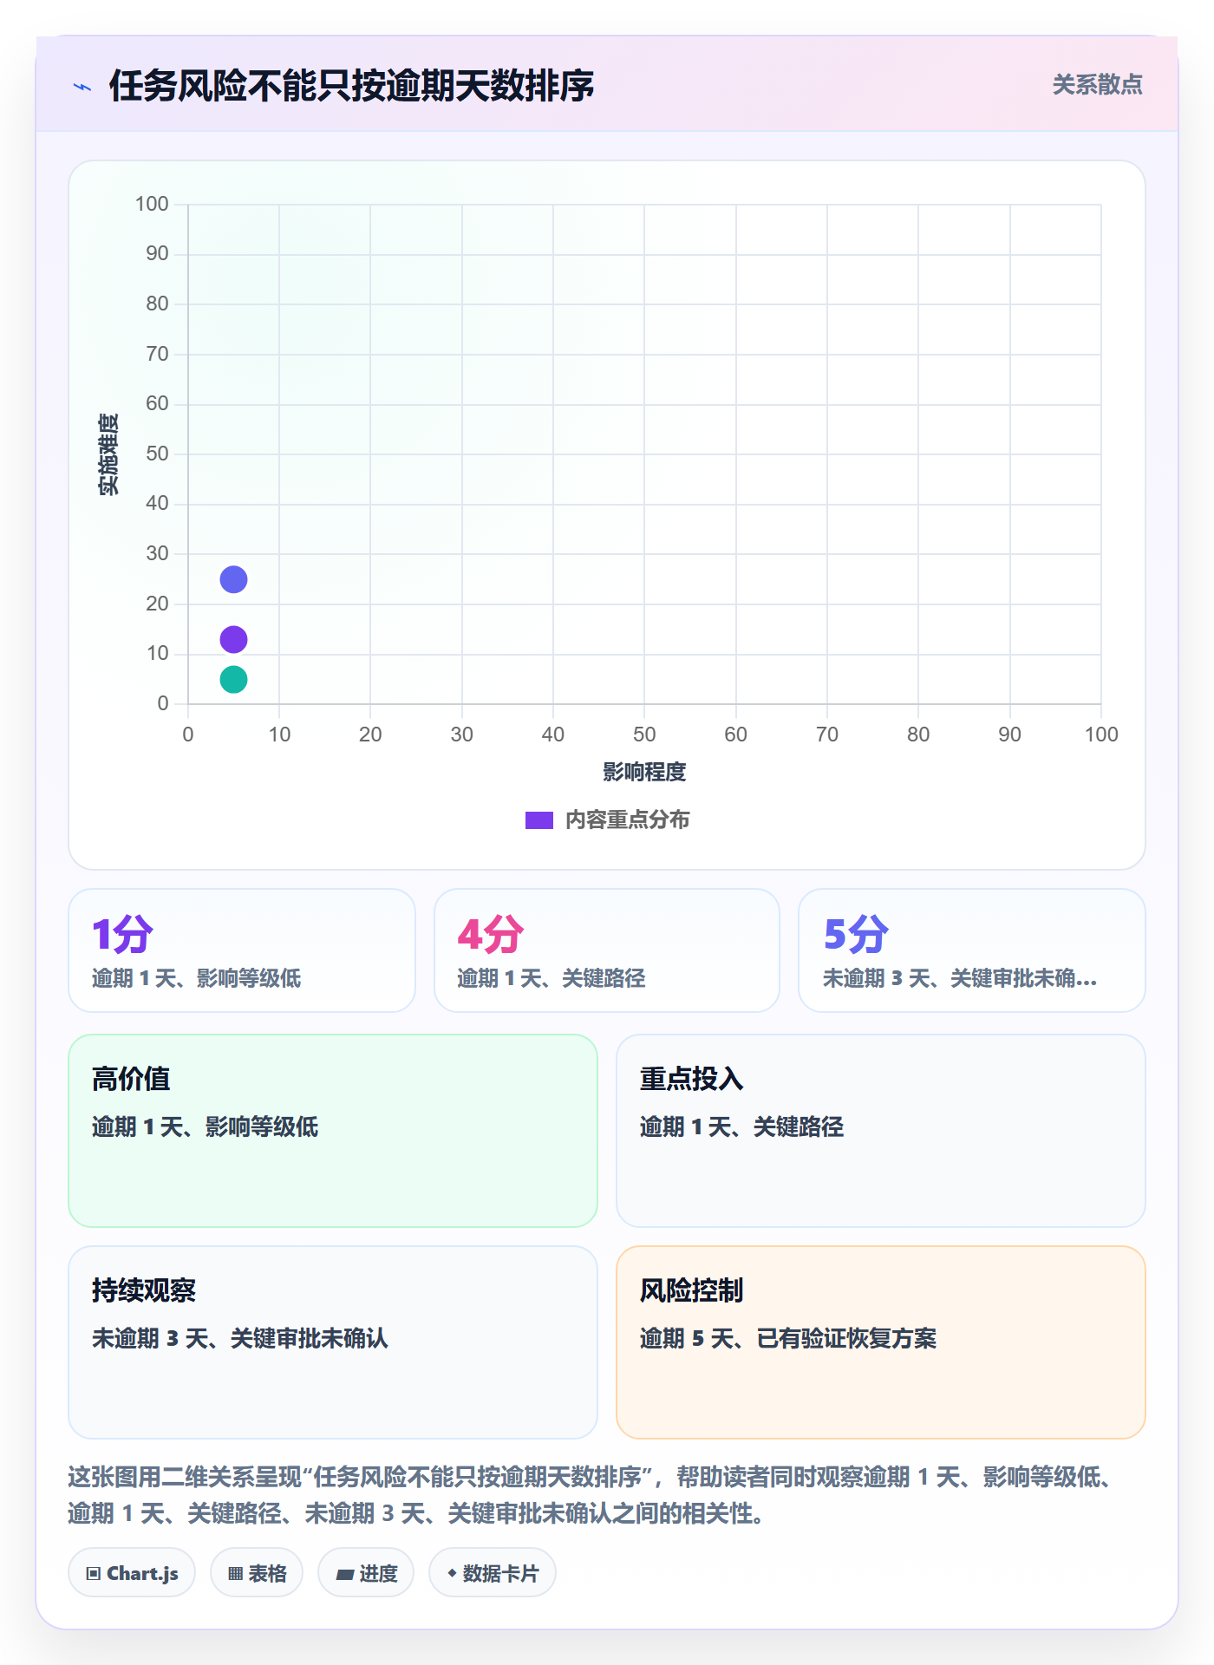1214x1665 pixels.
Task: Select the 进度 tag
Action: [x=366, y=1572]
